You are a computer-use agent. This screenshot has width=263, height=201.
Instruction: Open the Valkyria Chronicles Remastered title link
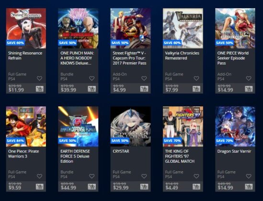point(182,56)
